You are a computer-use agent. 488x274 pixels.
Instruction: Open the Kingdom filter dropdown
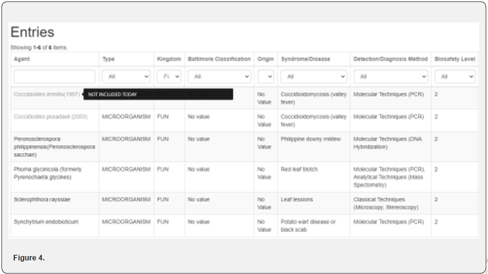[x=168, y=77]
